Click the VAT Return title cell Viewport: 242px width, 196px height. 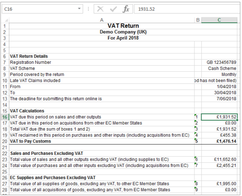tap(123, 26)
